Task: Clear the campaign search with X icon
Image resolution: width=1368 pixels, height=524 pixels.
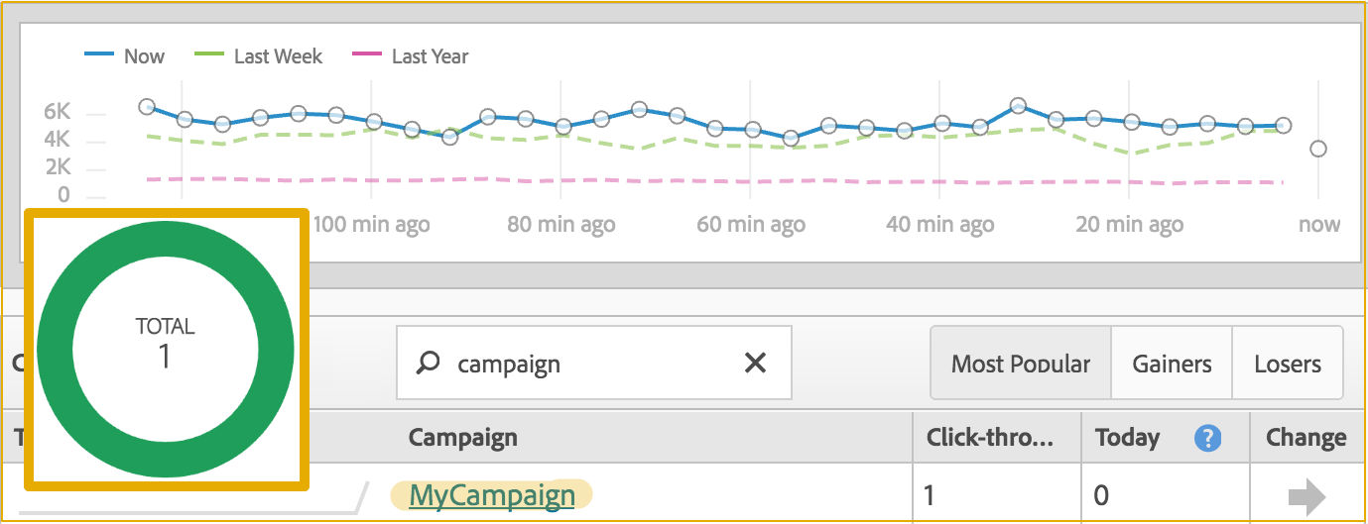Action: click(x=755, y=364)
